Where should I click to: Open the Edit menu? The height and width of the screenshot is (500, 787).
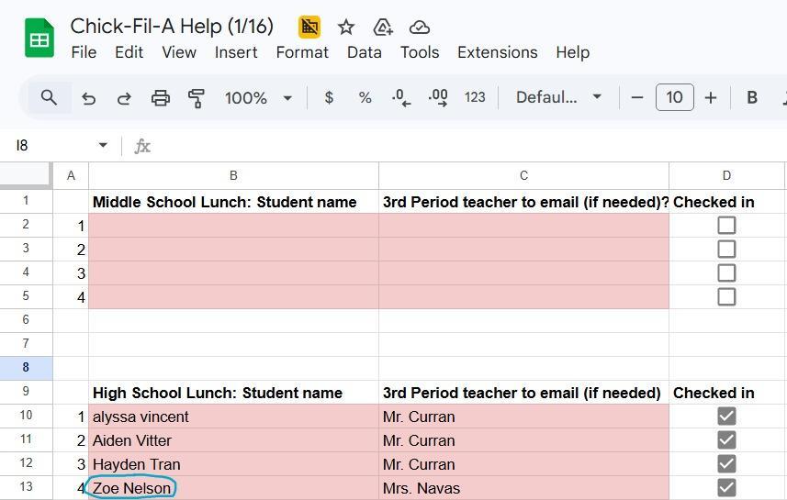129,52
